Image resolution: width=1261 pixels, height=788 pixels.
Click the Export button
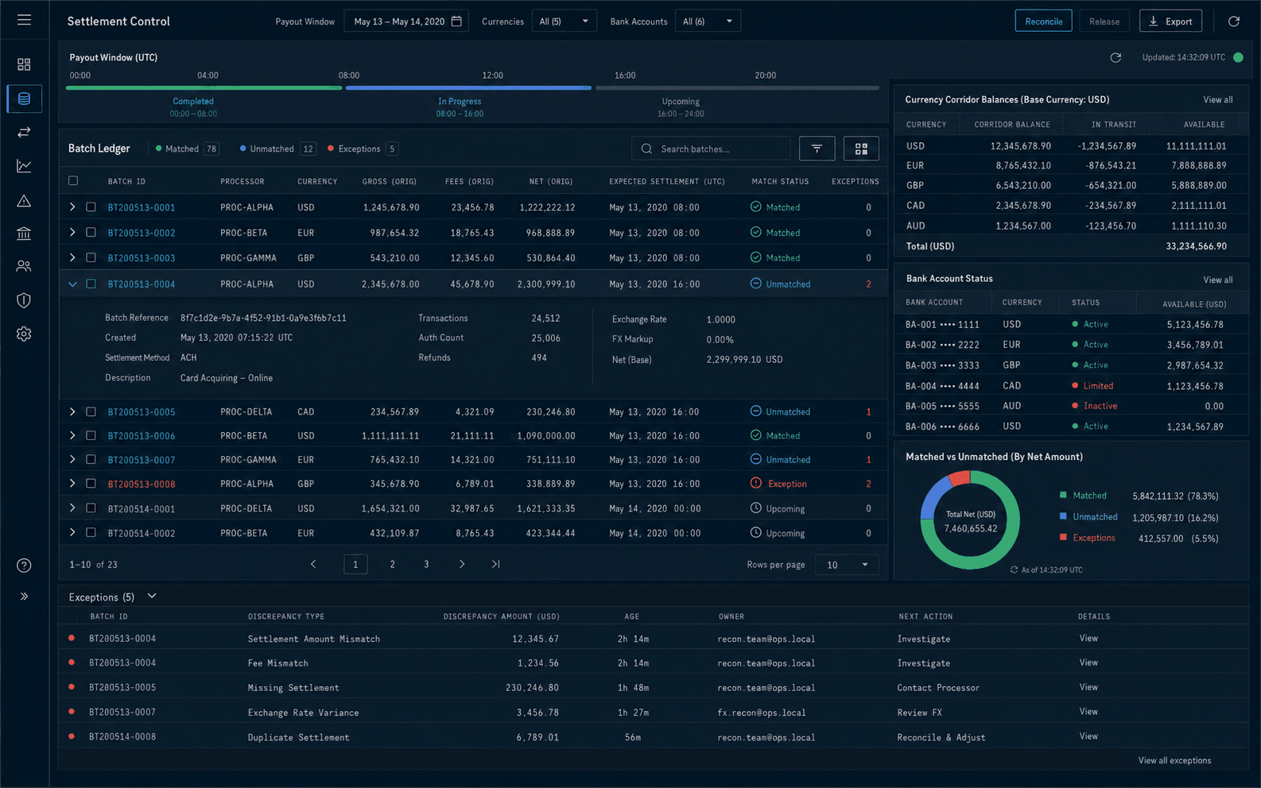1170,21
